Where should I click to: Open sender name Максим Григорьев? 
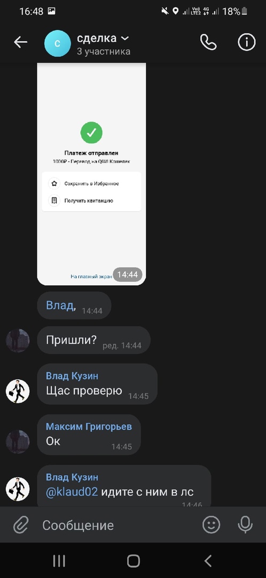(x=89, y=427)
